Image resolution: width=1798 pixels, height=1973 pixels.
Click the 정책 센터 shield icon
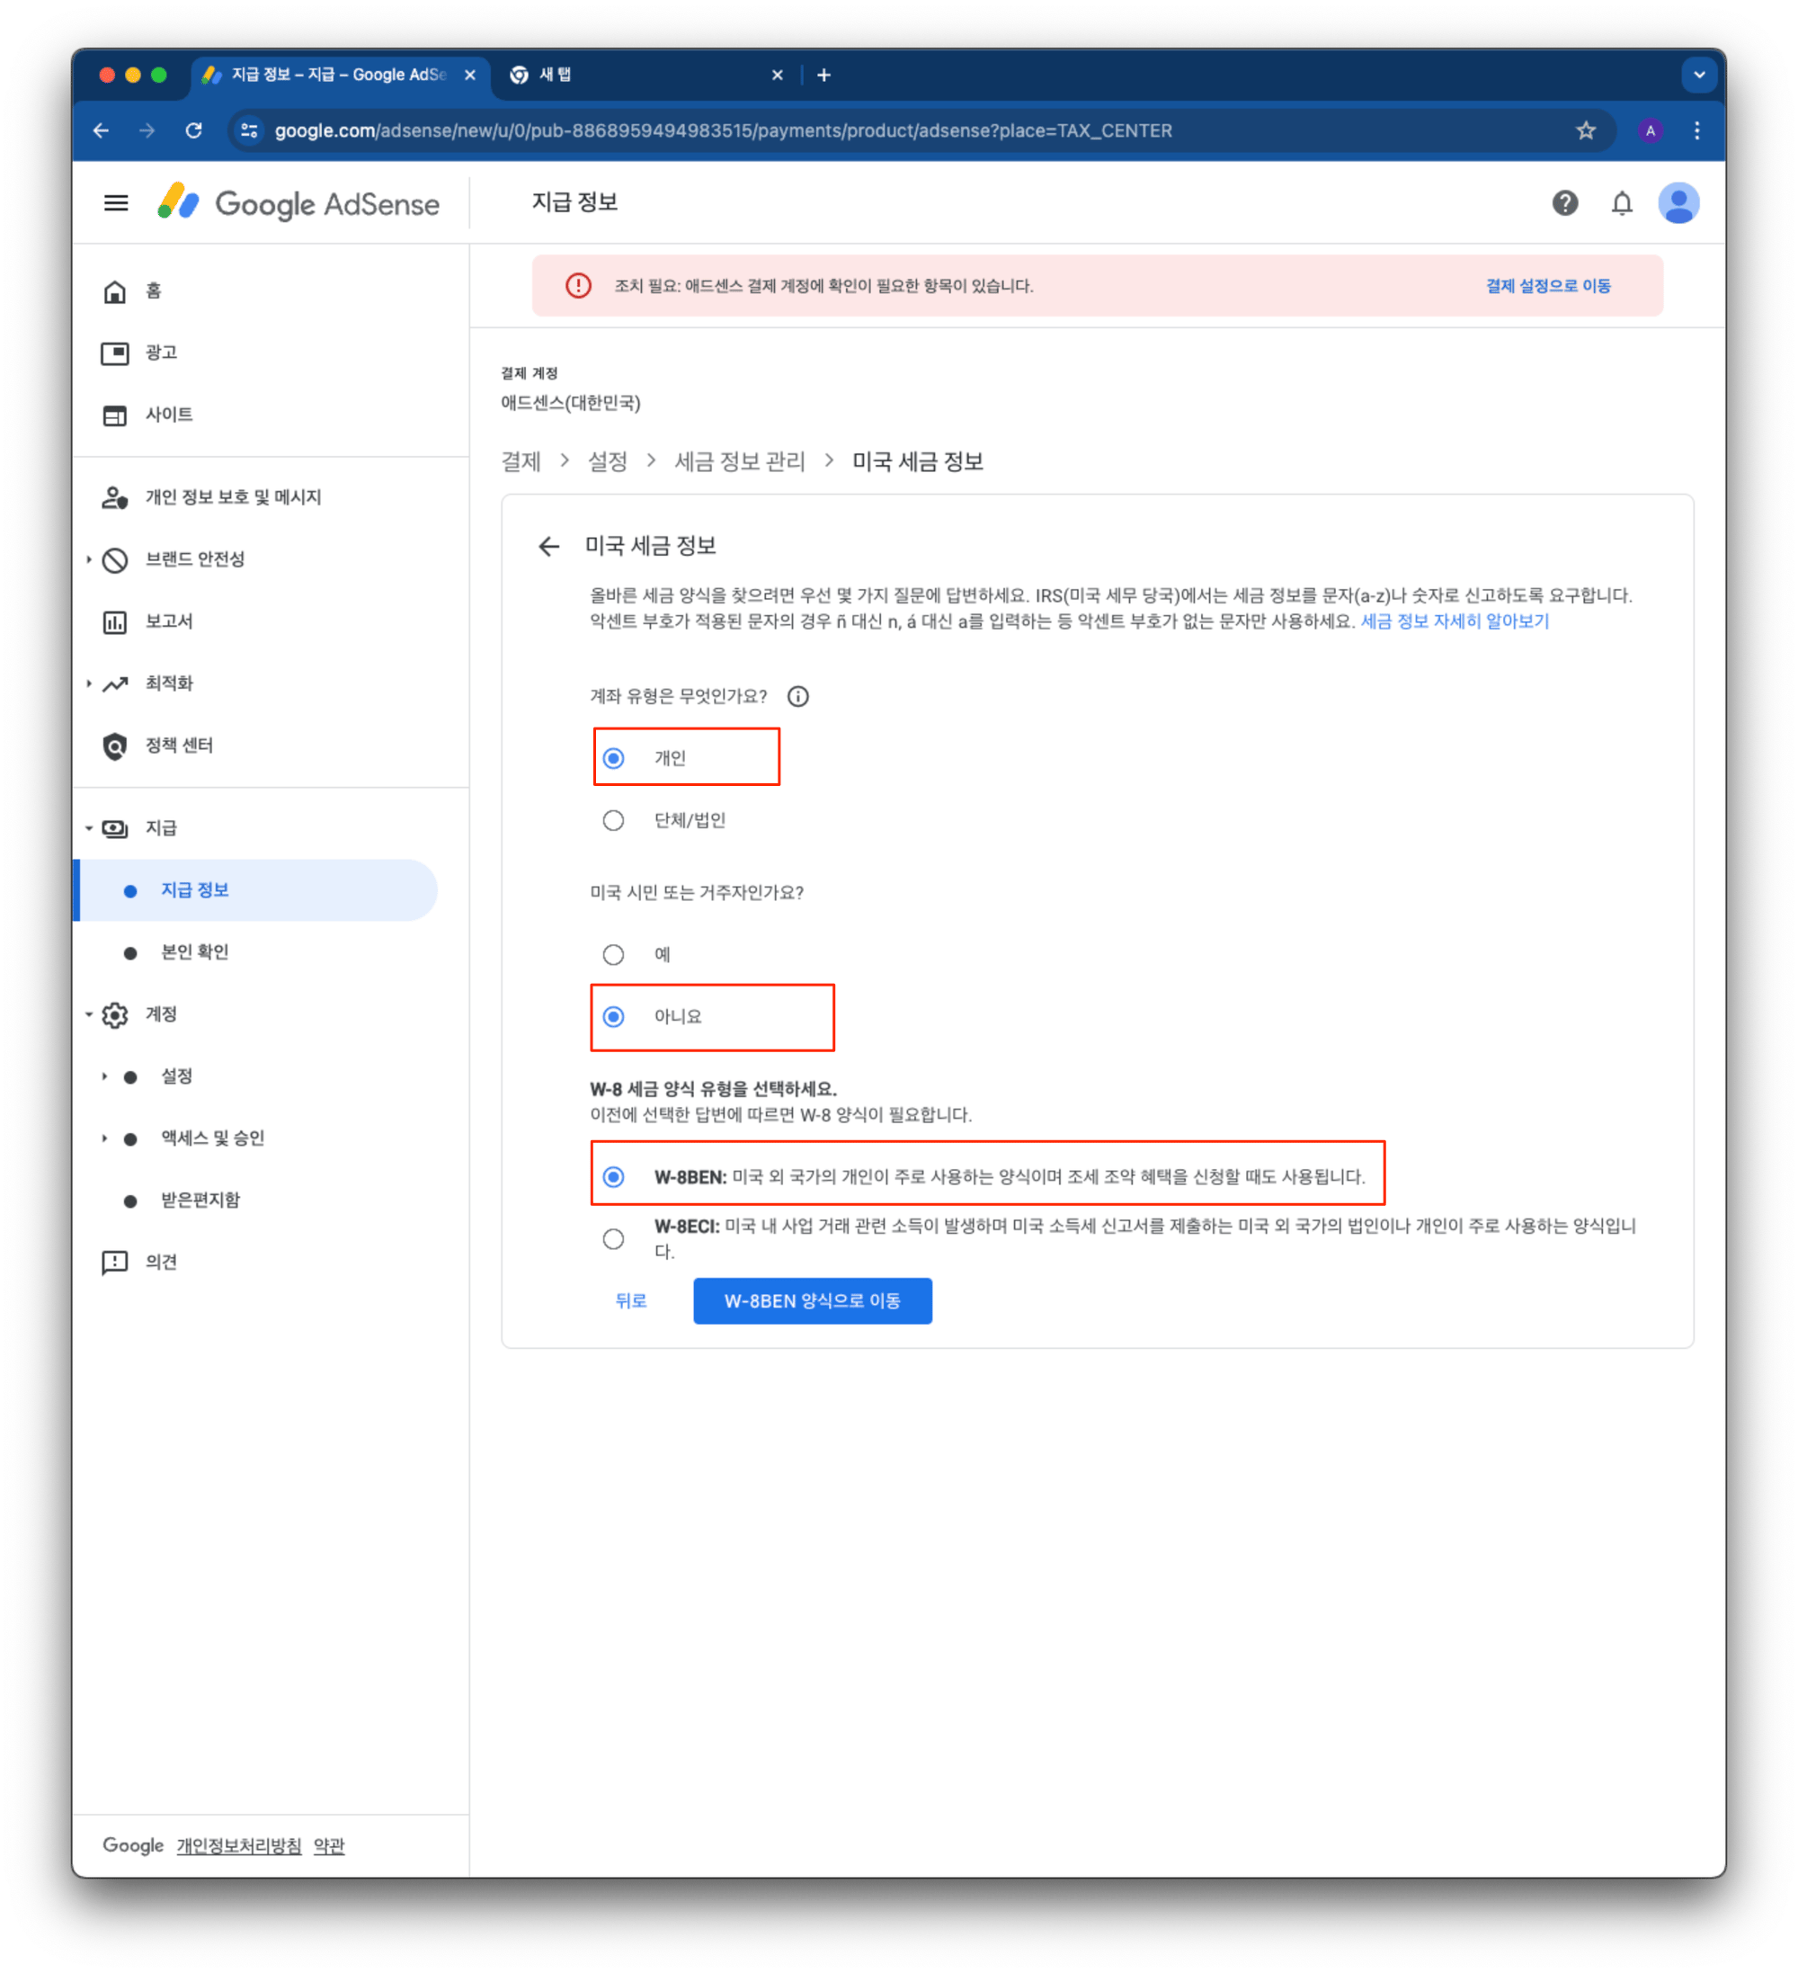point(114,746)
